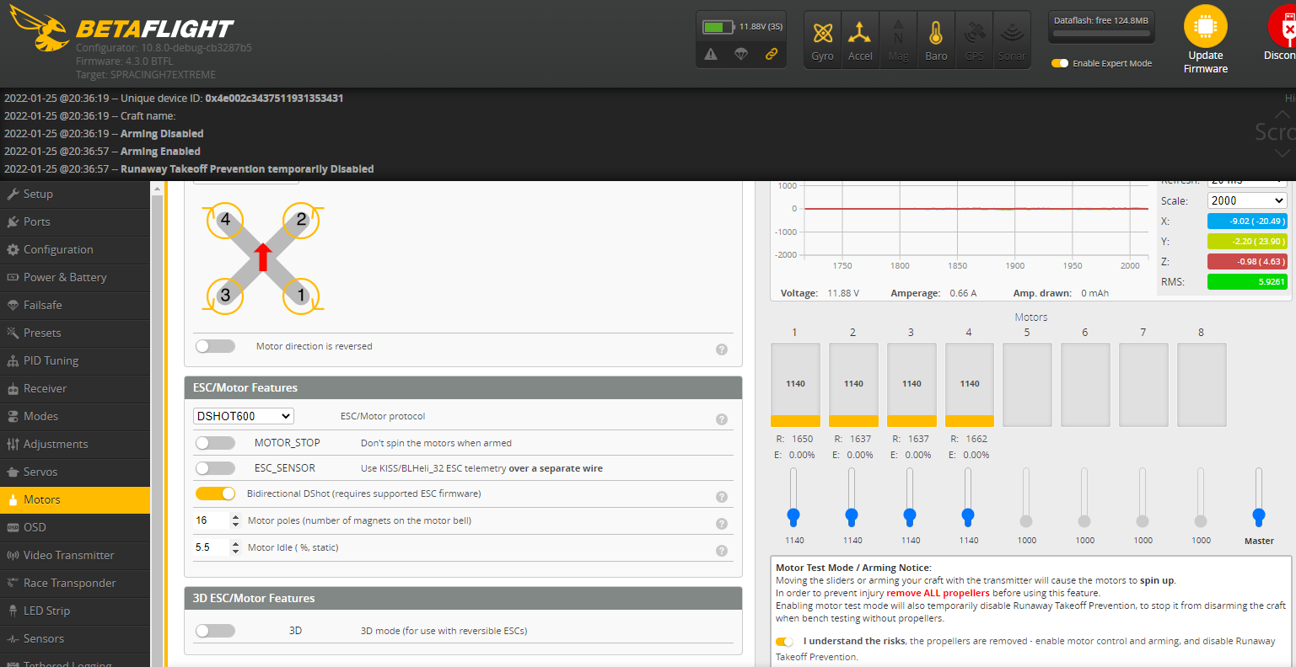The width and height of the screenshot is (1296, 667).
Task: Open the Modes tab
Action: coord(75,416)
